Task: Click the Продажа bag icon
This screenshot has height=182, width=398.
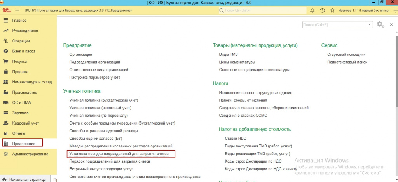Action: [x=6, y=72]
